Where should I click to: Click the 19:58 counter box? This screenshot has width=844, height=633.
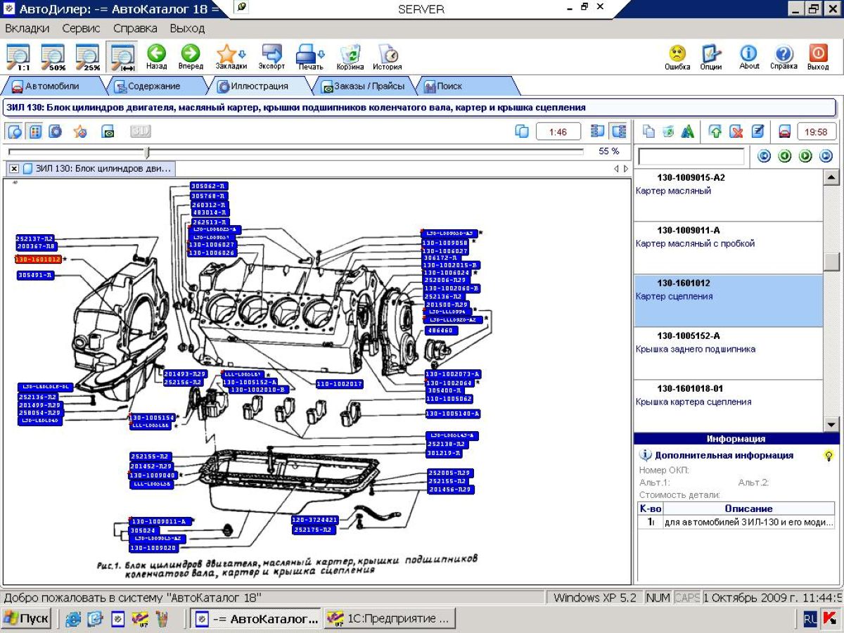817,132
